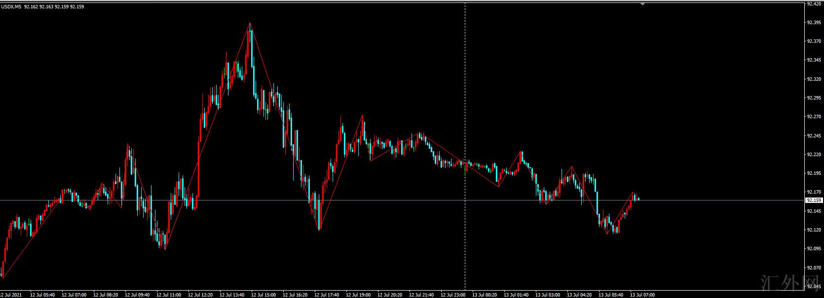
Task: Click price axis label 92.395
Action: click(x=814, y=23)
